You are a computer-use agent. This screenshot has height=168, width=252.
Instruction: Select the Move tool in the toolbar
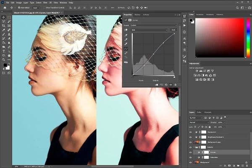tap(3, 17)
